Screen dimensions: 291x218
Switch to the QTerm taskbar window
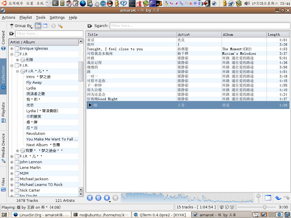tap(161, 215)
